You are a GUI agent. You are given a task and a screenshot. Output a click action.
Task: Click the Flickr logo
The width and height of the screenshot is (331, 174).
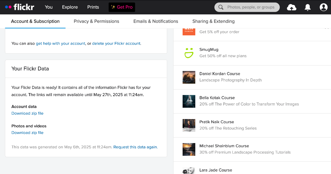click(x=20, y=7)
